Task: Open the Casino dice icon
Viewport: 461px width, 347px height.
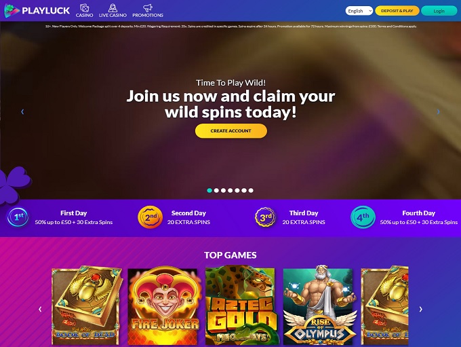Action: 84,7
